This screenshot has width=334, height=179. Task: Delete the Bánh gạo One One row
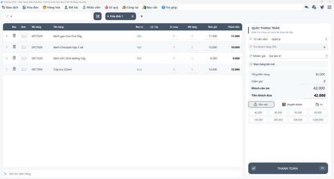pyautogui.click(x=14, y=36)
